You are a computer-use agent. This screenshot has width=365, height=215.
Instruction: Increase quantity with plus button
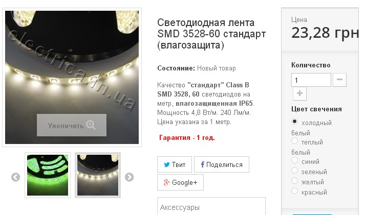(x=299, y=93)
